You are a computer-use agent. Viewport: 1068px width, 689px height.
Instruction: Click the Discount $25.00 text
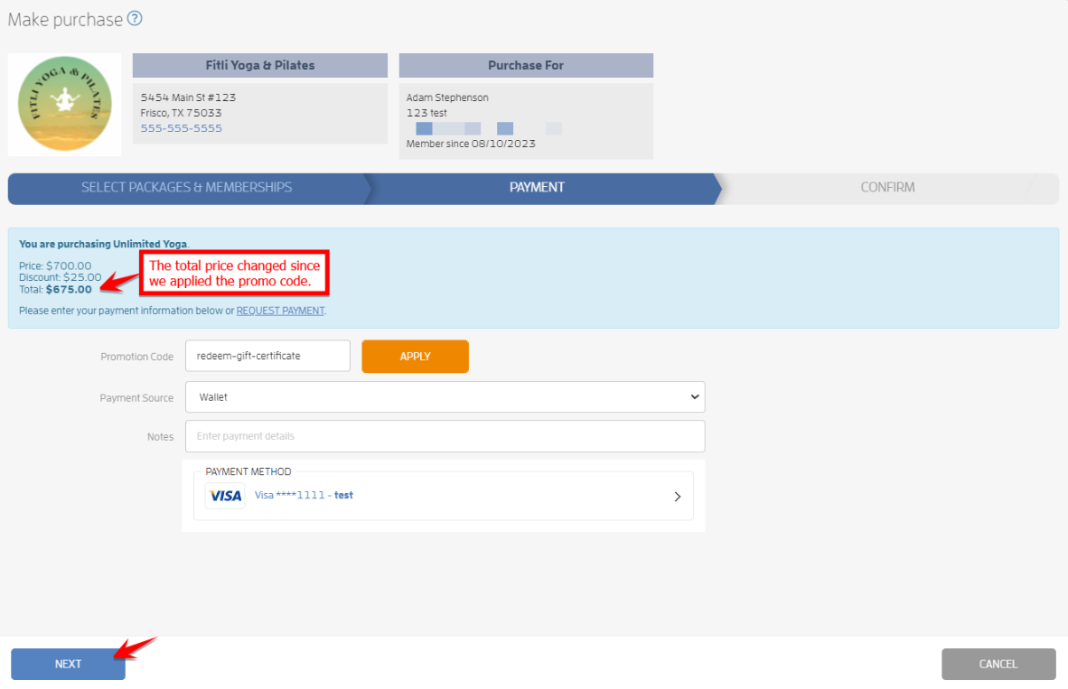[60, 277]
